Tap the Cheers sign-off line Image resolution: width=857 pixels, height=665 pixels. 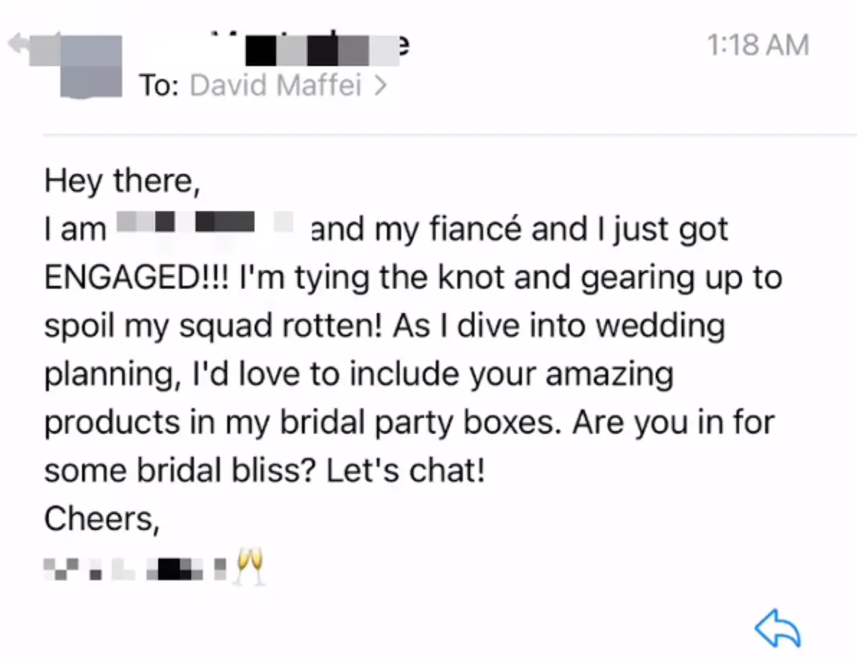pyautogui.click(x=101, y=518)
